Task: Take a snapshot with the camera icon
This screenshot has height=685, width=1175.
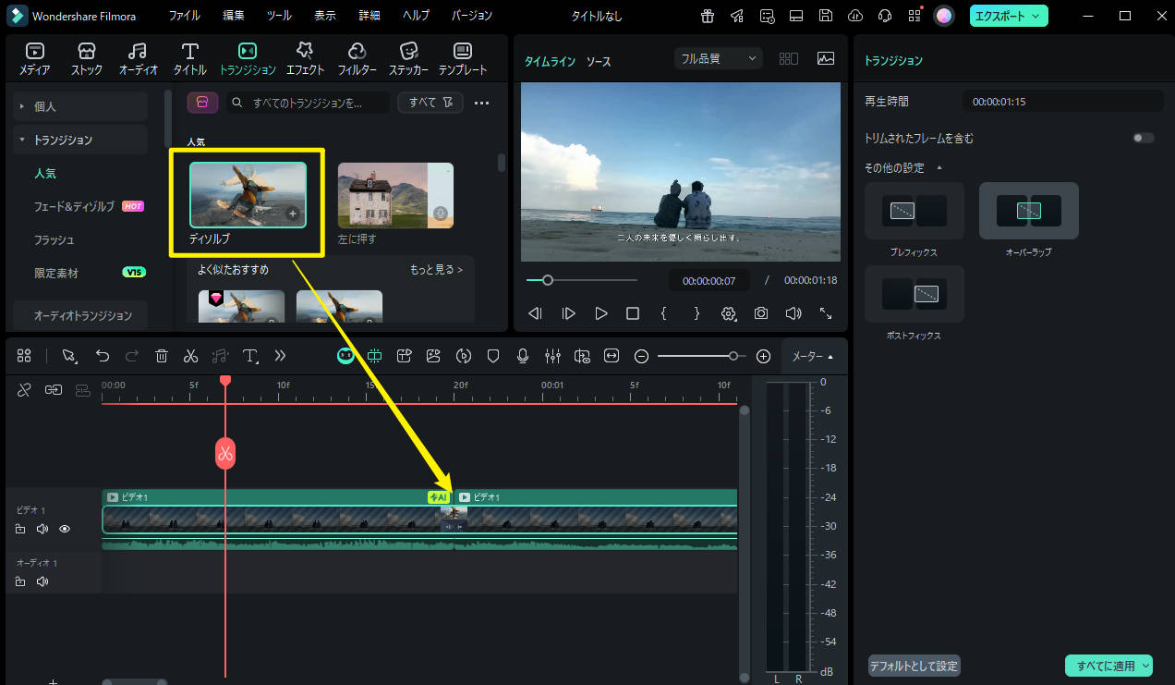Action: click(x=760, y=313)
